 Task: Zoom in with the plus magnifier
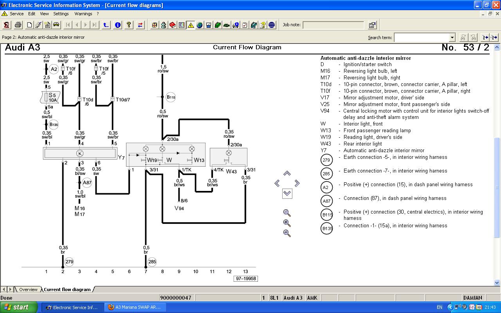(x=287, y=223)
